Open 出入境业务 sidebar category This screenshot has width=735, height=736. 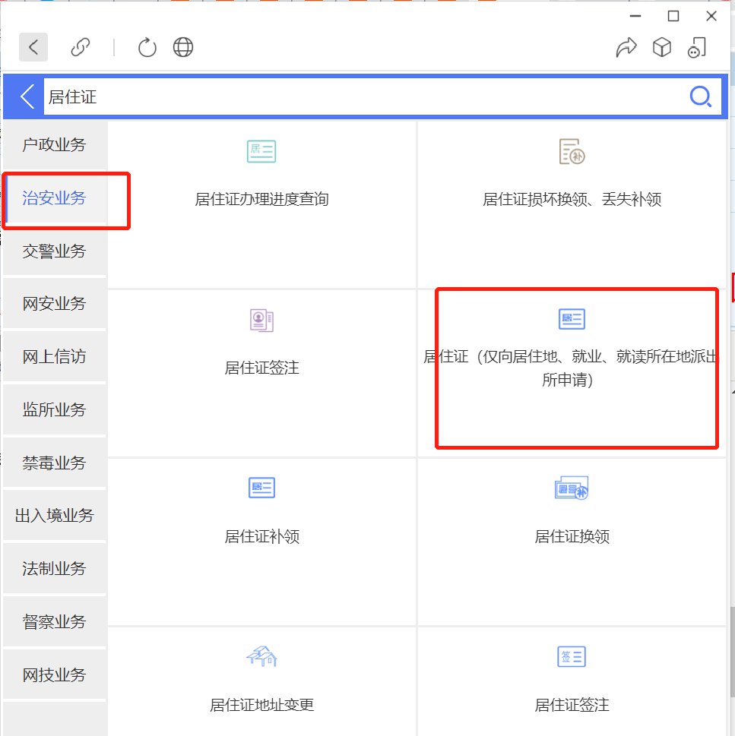pyautogui.click(x=54, y=516)
